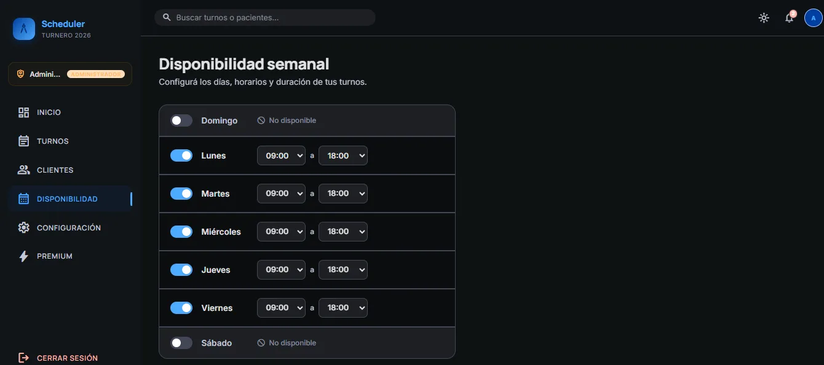
Task: Expand the Viernes start time dropdown
Action: (281, 308)
